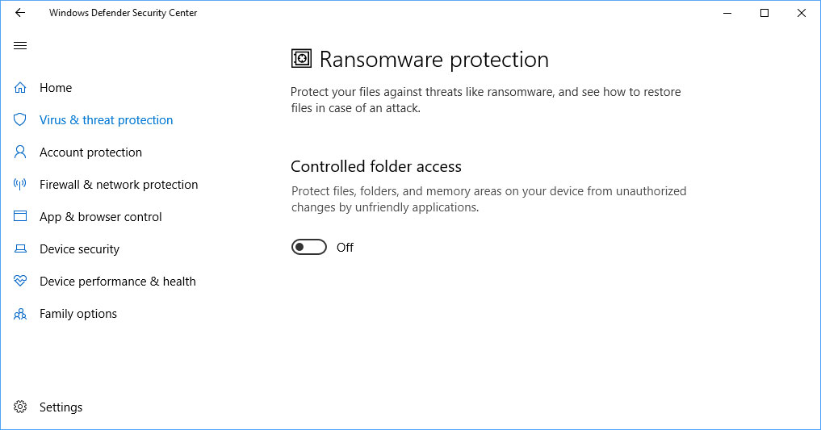821x430 pixels.
Task: Click the Account protection person icon
Action: point(20,152)
